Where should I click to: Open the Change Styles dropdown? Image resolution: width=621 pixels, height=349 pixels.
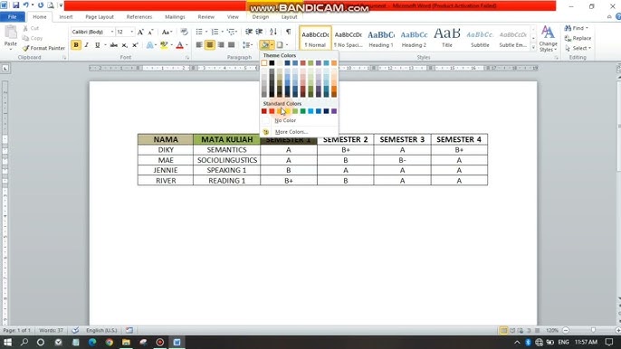(549, 39)
